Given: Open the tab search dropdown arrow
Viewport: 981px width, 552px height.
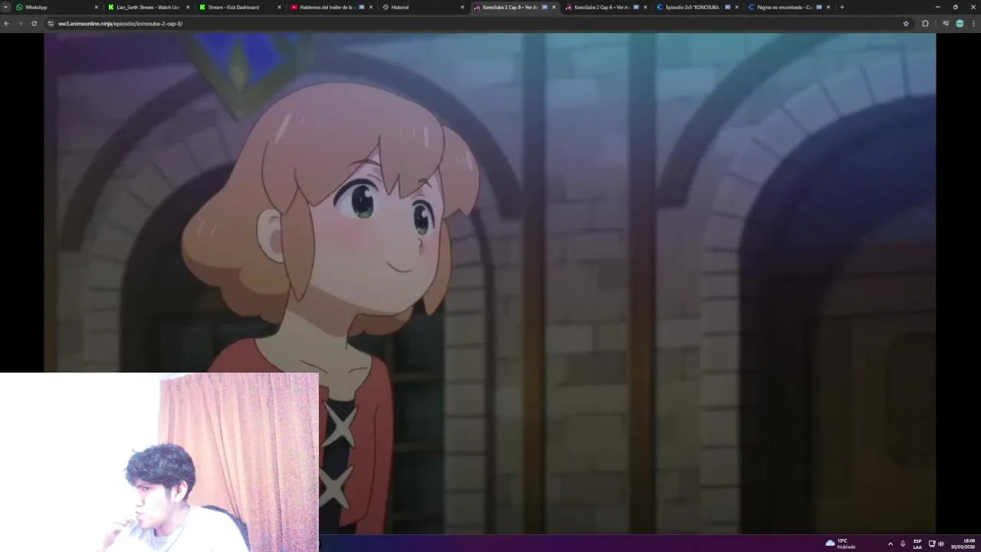Looking at the screenshot, I should tap(5, 7).
